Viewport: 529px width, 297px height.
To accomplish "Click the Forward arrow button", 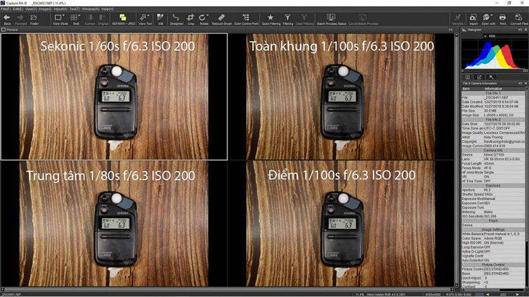I will (21, 19).
